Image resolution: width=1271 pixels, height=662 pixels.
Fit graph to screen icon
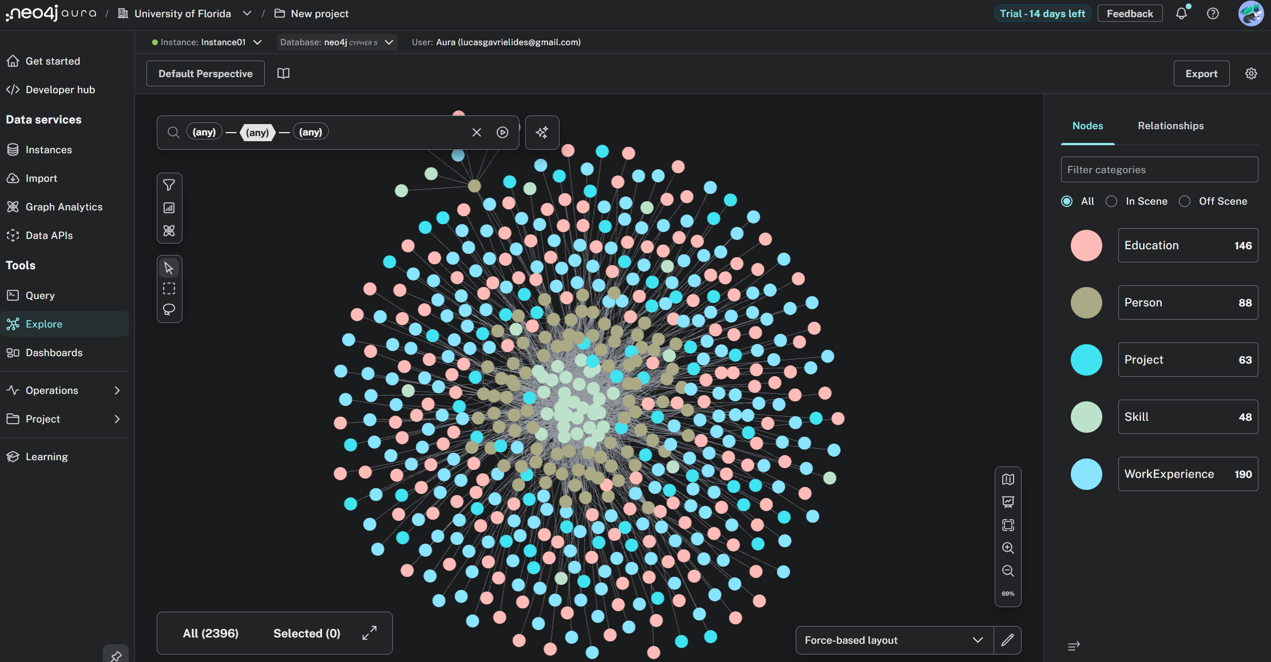1008,525
